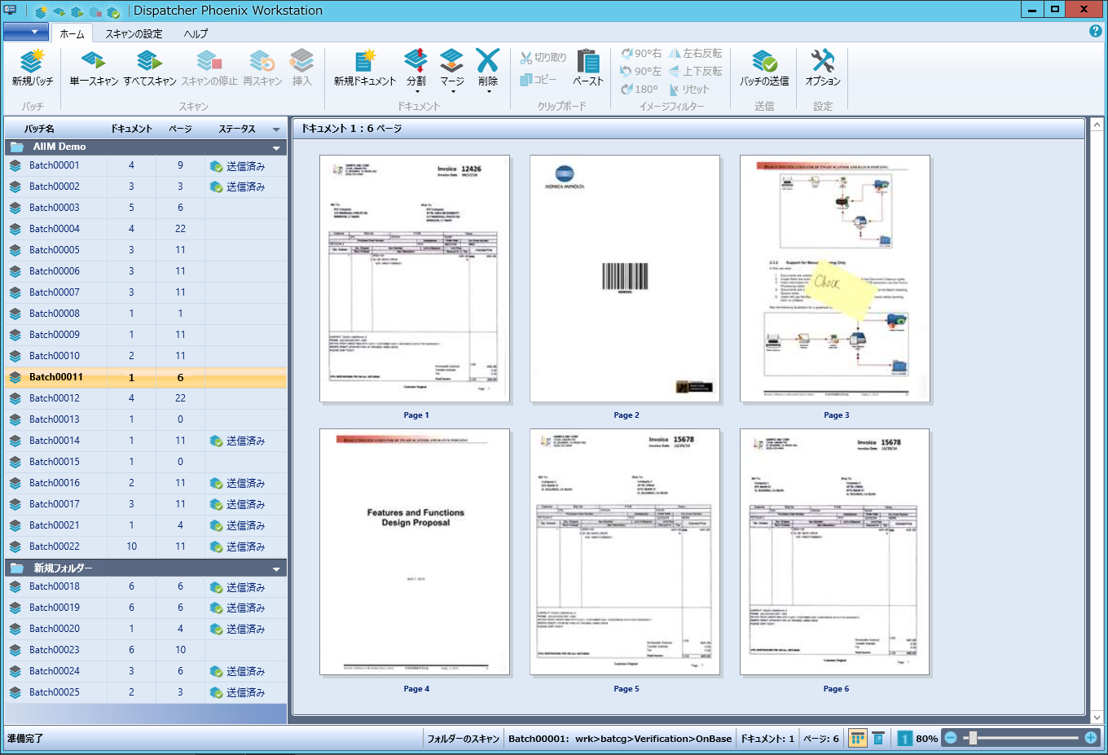Click the zoom in plus button
This screenshot has width=1108, height=755.
click(x=1091, y=738)
